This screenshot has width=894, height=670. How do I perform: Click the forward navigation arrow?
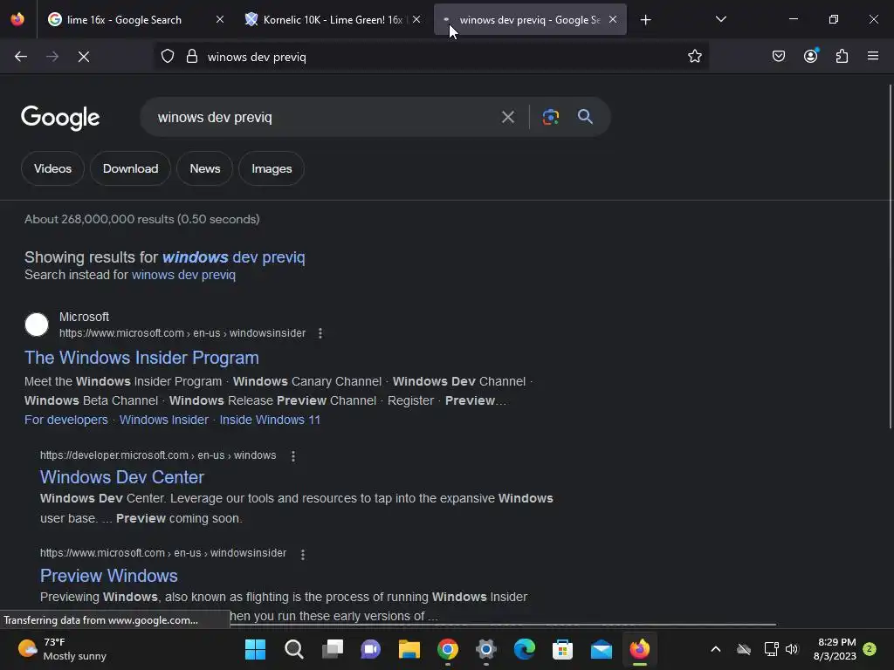pos(52,57)
